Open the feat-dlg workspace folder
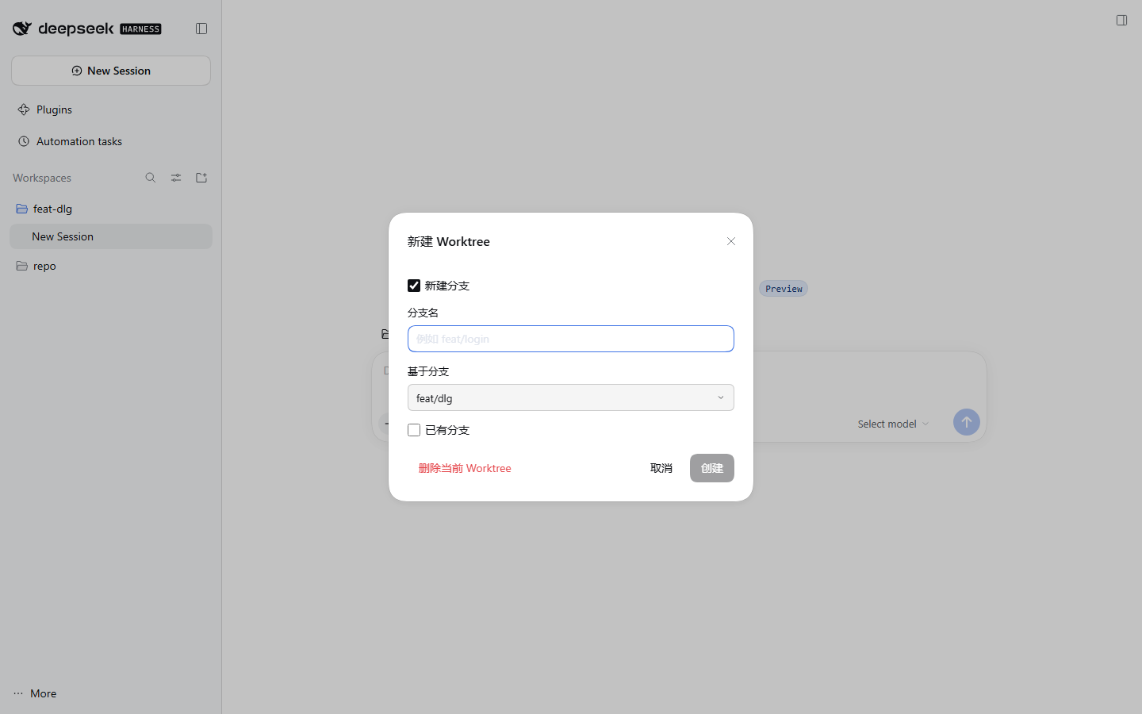The image size is (1142, 714). pos(111,209)
